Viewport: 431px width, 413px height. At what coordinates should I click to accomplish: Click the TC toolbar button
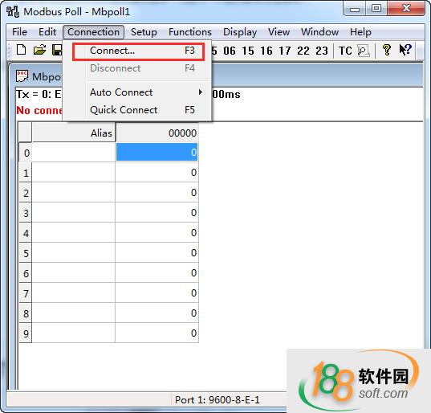(345, 51)
